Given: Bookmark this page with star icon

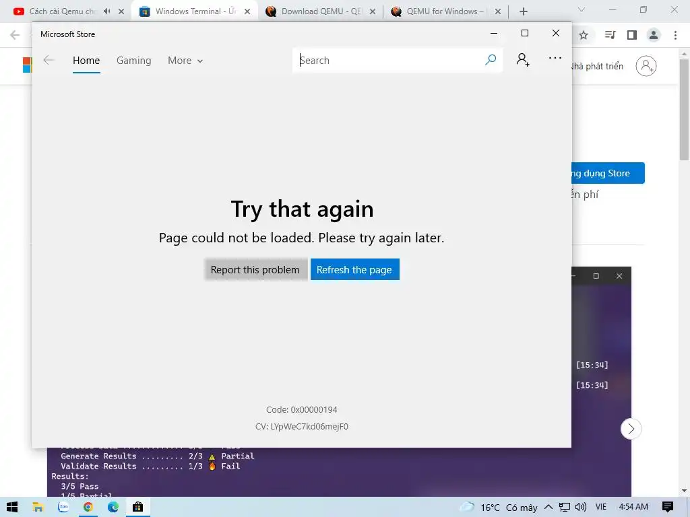Looking at the screenshot, I should tap(584, 35).
